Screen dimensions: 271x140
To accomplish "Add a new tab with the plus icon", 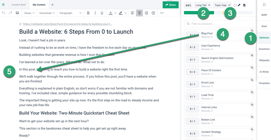I will pyautogui.click(x=52, y=5).
